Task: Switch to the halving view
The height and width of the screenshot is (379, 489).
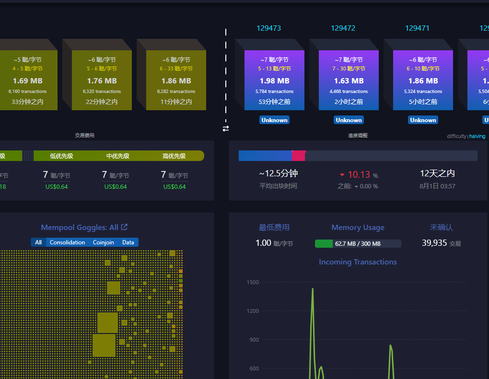Action: coord(477,136)
